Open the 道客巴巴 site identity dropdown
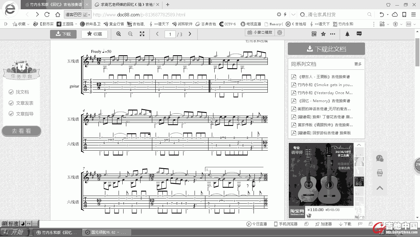This screenshot has height=237, width=420. (78, 15)
